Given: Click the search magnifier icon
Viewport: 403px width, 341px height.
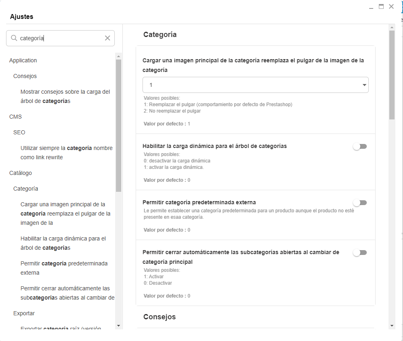Looking at the screenshot, I should pyautogui.click(x=14, y=38).
